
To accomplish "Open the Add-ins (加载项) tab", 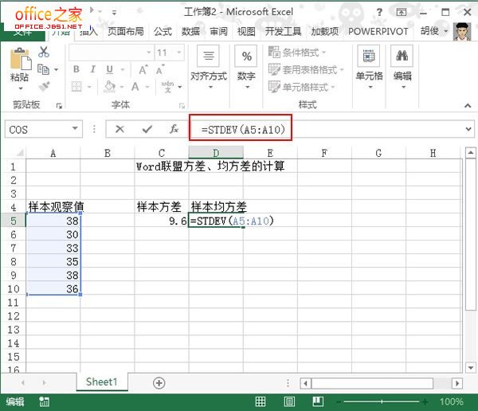I will 325,31.
